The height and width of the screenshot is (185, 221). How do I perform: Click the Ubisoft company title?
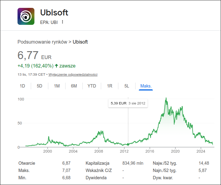(54, 13)
